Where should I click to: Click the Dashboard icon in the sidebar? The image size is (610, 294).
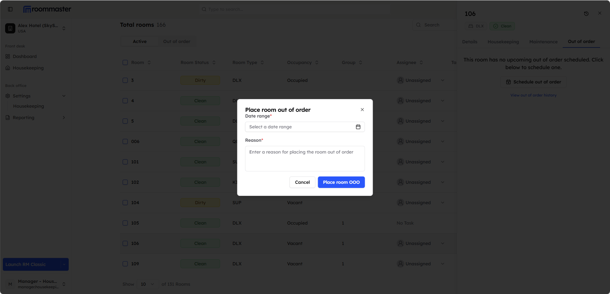[8, 56]
